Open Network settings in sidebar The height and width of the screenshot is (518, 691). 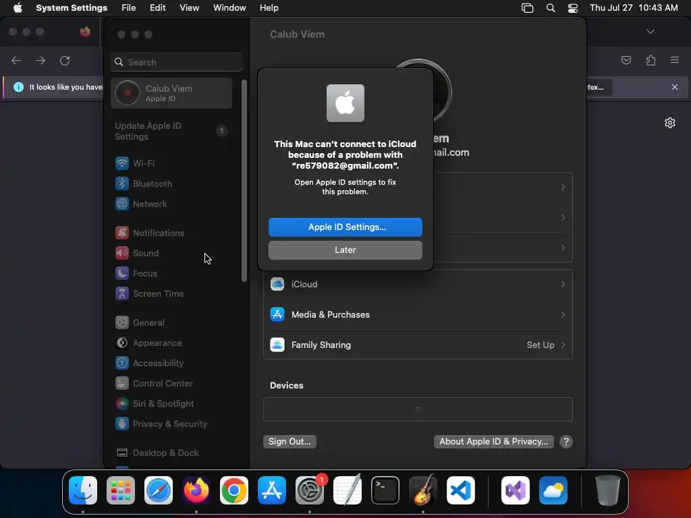click(150, 204)
